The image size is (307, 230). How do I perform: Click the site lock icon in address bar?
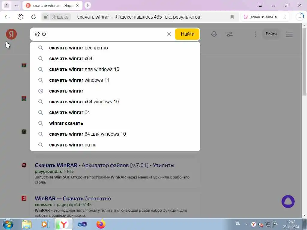coord(46,17)
